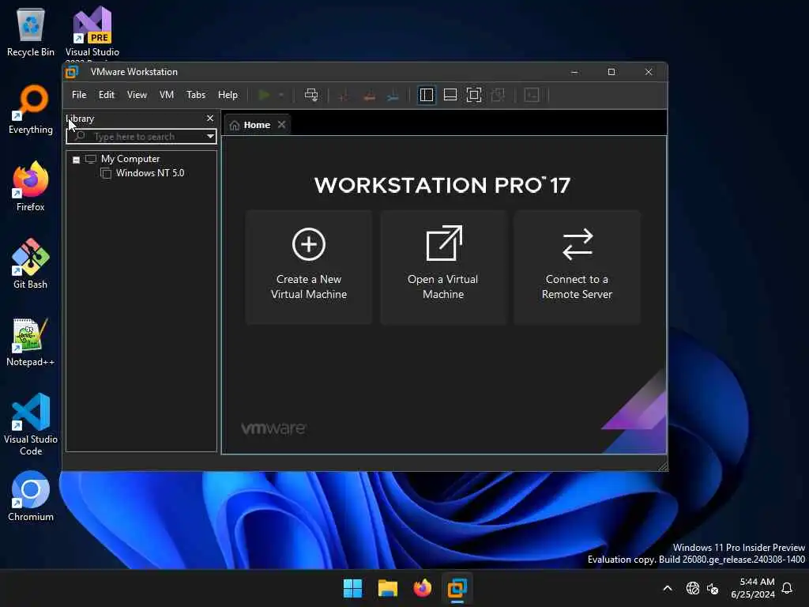Viewport: 809px width, 607px height.
Task: Click Open a Virtual Machine
Action: [x=443, y=267]
